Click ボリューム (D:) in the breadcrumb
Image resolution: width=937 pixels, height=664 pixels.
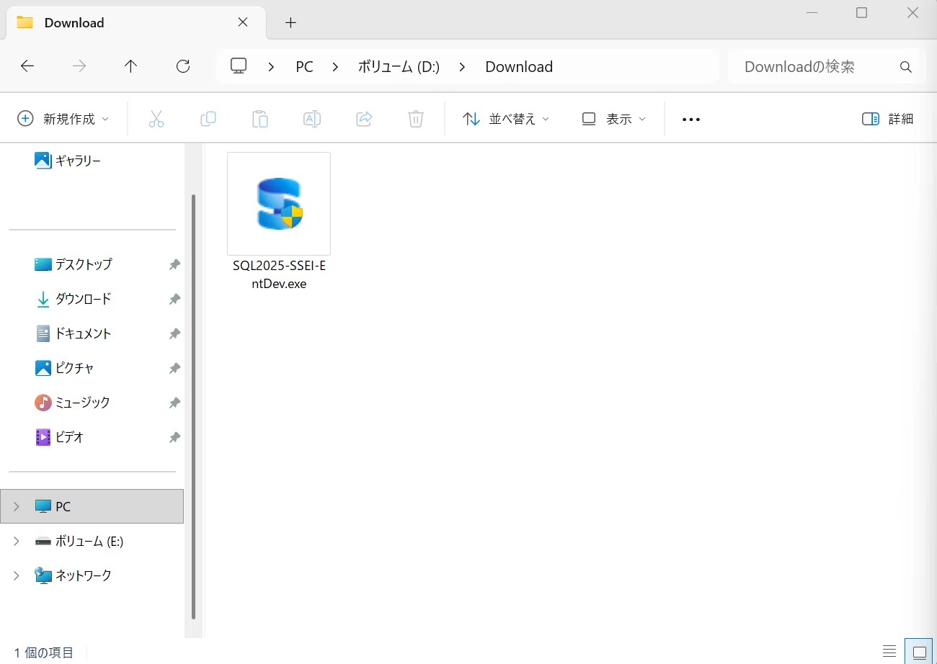coord(399,67)
